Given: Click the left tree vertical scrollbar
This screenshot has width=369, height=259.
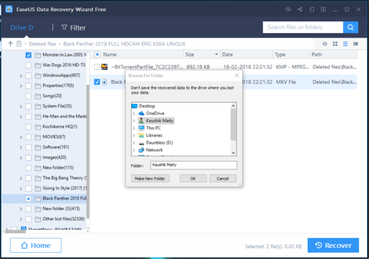Looking at the screenshot, I should tap(88, 150).
